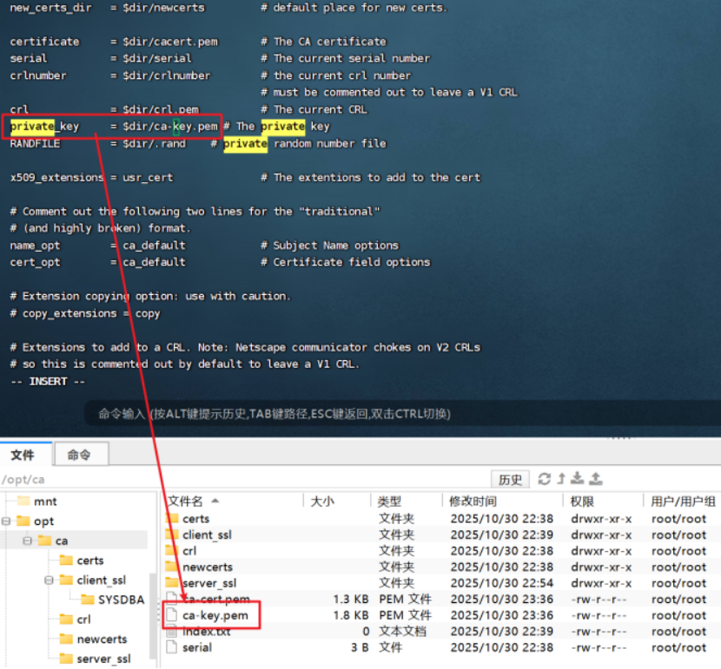Screen dimensions: 721x669
Task: Select the opt folder in the tree
Action: pos(36,521)
